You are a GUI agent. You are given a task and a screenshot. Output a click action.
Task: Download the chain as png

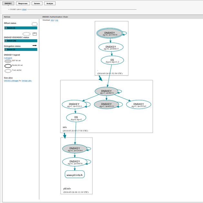(x=52, y=20)
